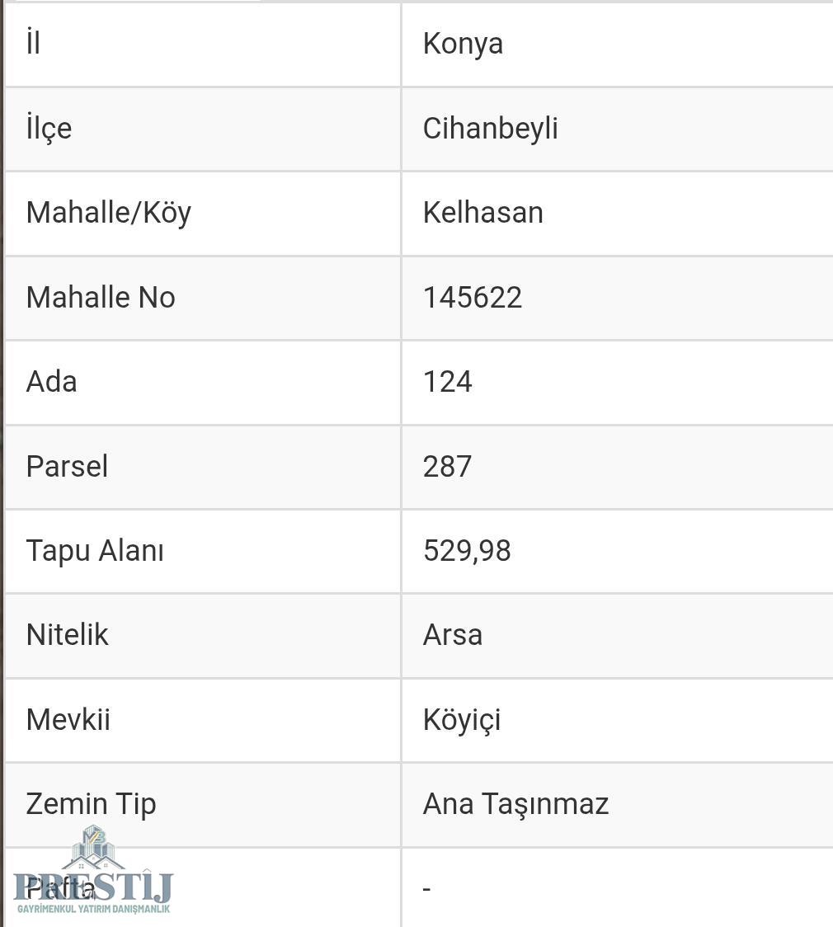Select Ada value 124

[448, 382]
